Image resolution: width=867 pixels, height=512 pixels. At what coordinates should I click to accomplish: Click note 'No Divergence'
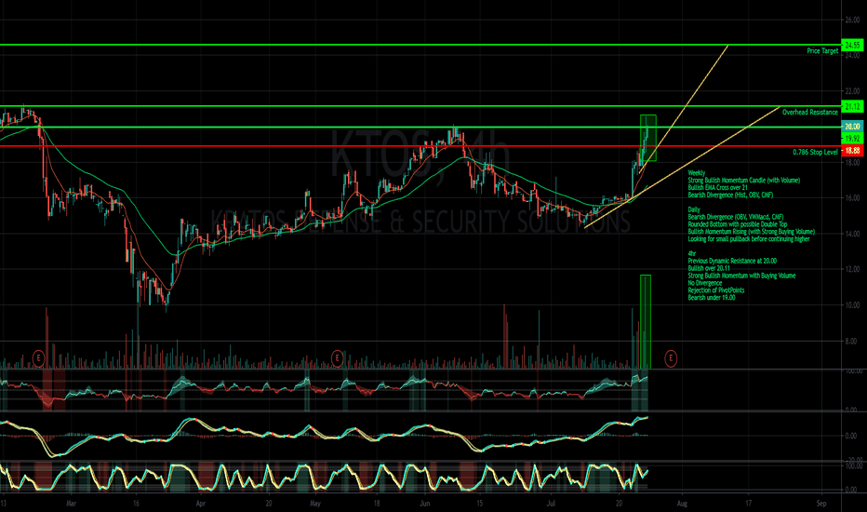point(705,283)
